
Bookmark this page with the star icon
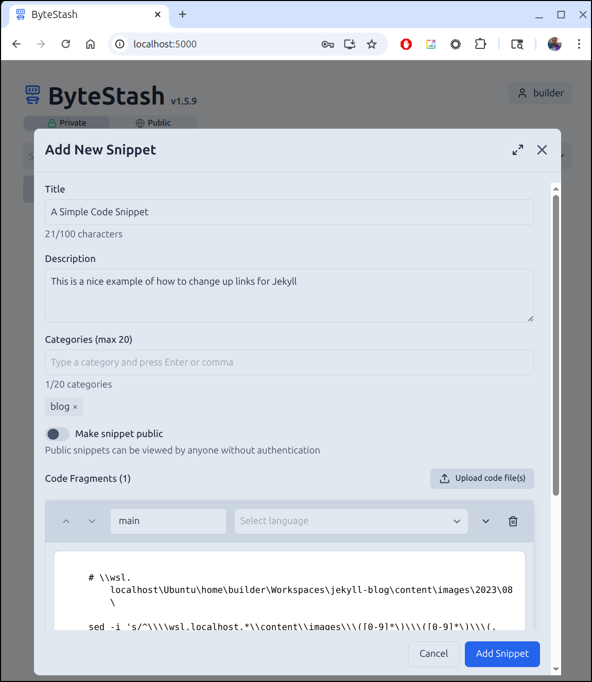coord(372,44)
